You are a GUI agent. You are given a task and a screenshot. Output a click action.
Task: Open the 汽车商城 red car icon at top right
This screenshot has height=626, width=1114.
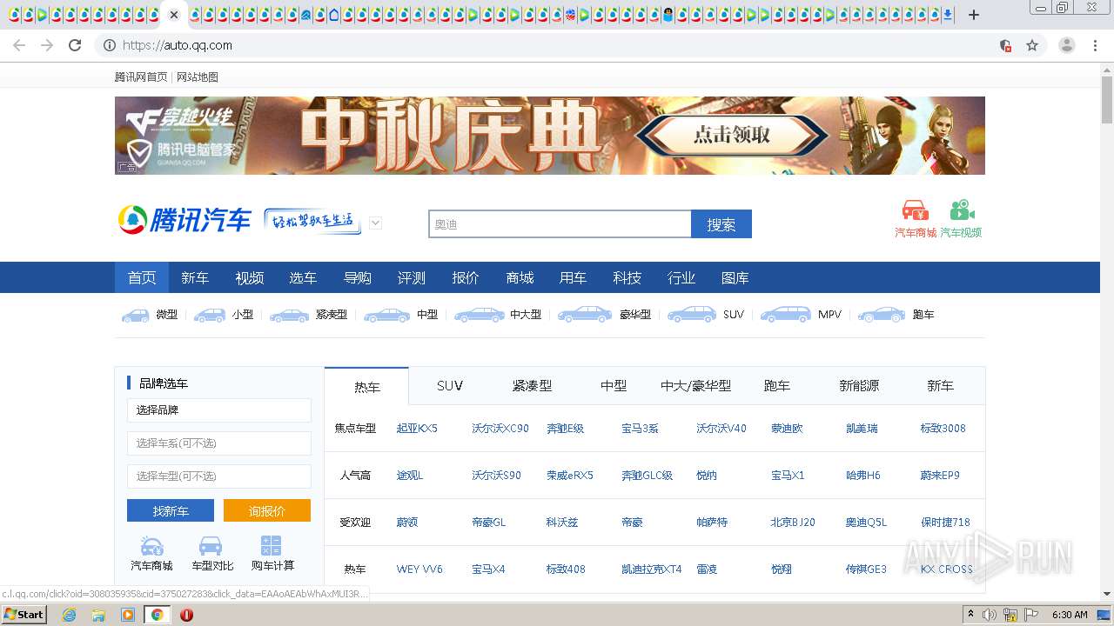[915, 211]
